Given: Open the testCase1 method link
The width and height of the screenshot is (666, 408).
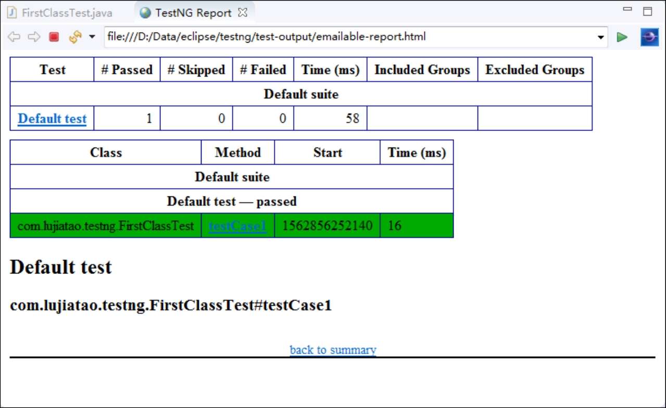Looking at the screenshot, I should click(237, 226).
